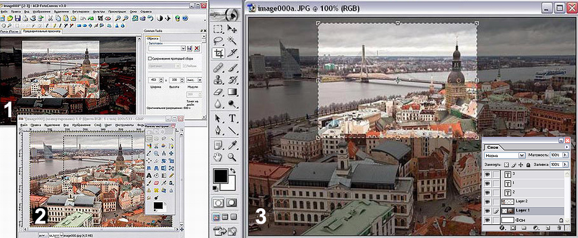Hide Lager 2 layer with eye icon
Screen dimensions: 578x238
[x=487, y=202]
